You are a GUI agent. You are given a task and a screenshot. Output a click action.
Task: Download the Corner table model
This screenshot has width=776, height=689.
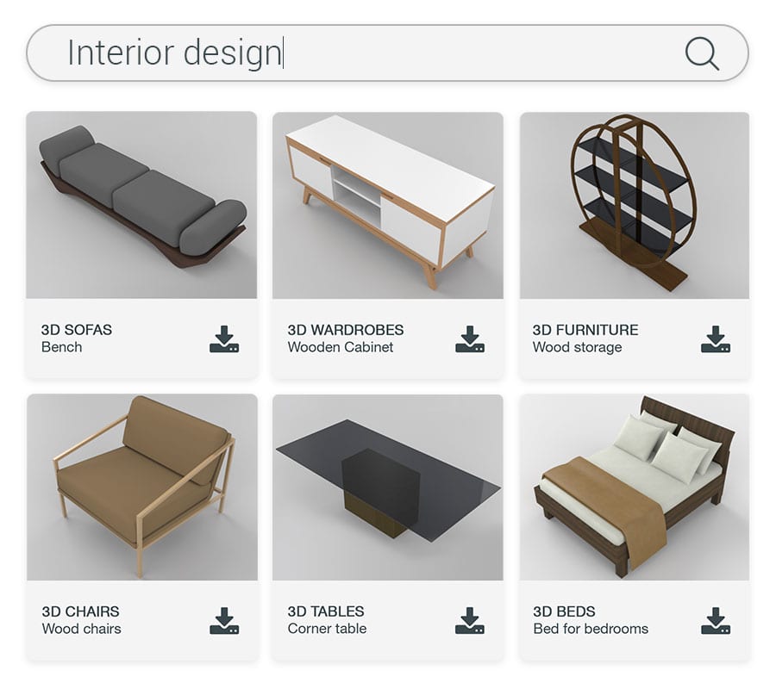pyautogui.click(x=470, y=621)
